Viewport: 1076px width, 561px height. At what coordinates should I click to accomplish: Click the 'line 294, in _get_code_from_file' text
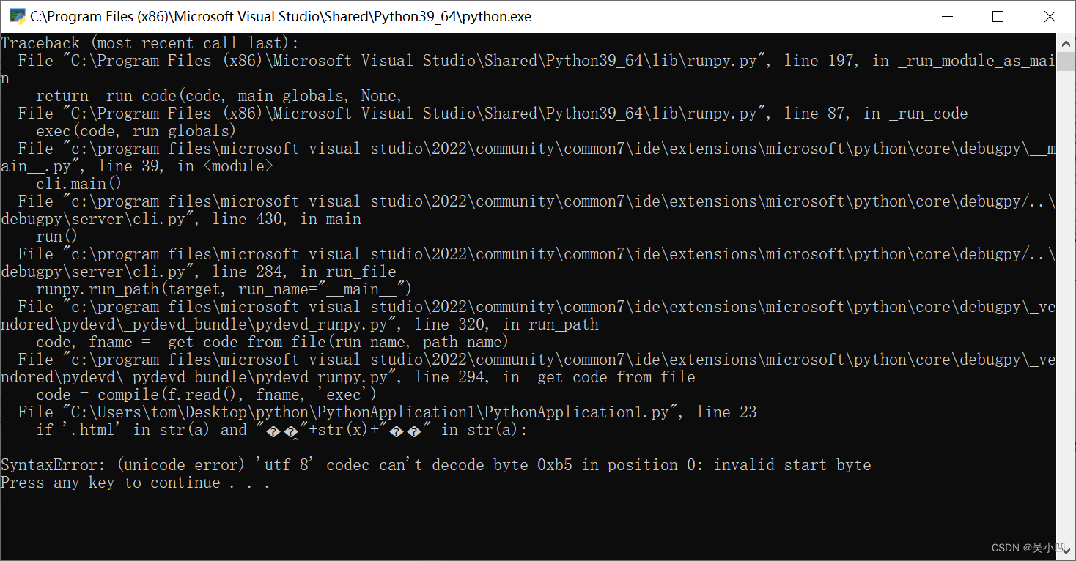click(555, 377)
